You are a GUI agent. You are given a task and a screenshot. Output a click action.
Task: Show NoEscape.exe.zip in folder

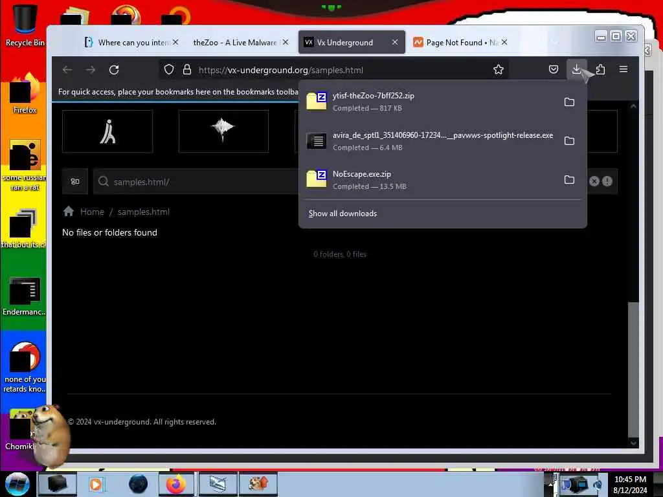569,180
